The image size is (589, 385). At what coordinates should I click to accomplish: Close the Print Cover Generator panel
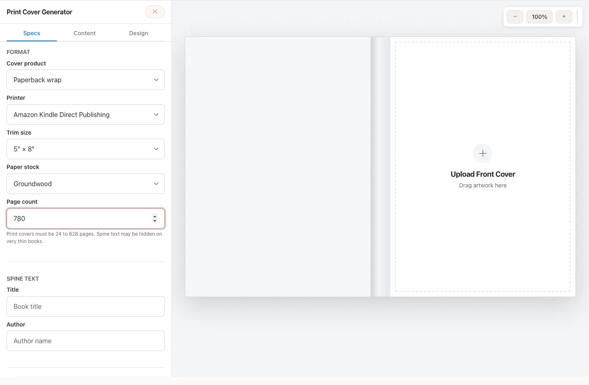coord(155,12)
